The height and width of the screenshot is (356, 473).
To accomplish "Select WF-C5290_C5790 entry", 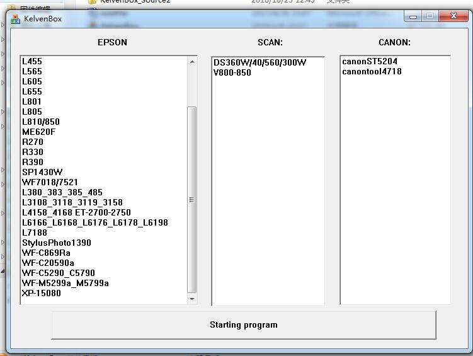I will [58, 273].
